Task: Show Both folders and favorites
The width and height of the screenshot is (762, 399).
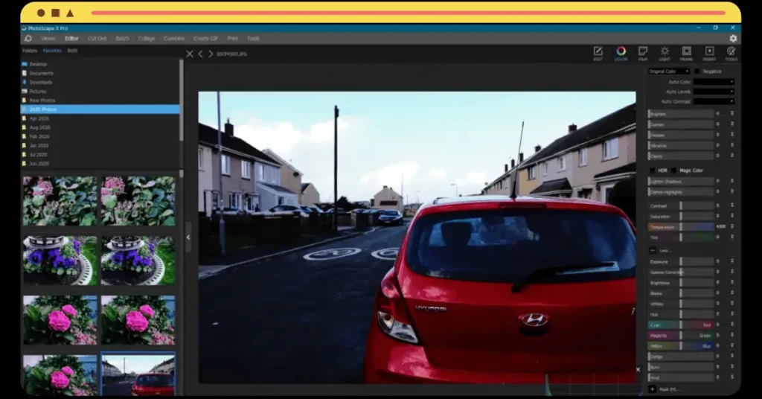Action: (x=72, y=51)
